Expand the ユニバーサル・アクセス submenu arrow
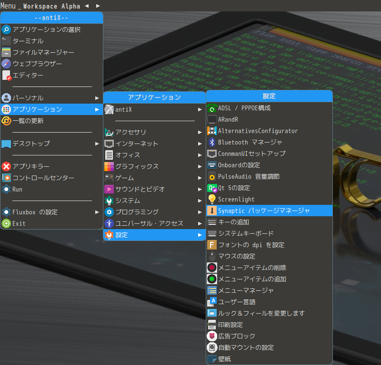Image resolution: width=381 pixels, height=365 pixels. [200, 223]
